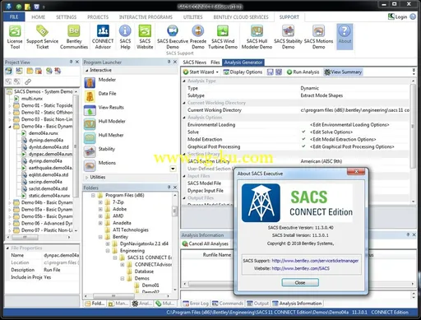421x320 pixels.
Task: Switch to Error Log bottom tab
Action: 196,304
